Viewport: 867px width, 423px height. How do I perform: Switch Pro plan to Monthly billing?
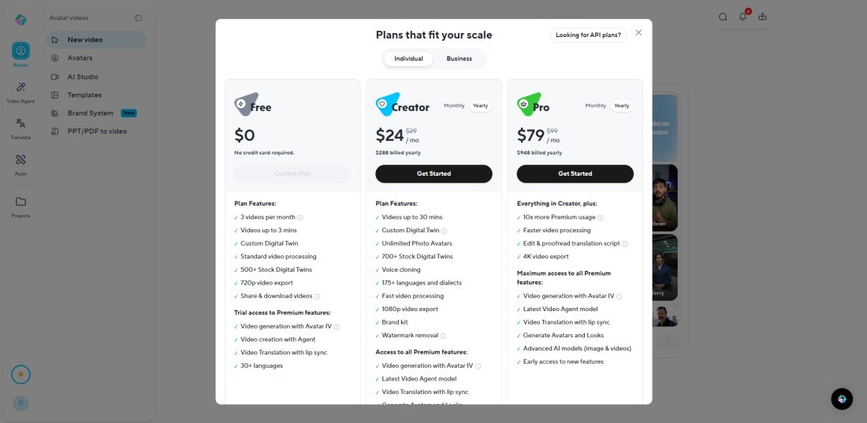(595, 106)
